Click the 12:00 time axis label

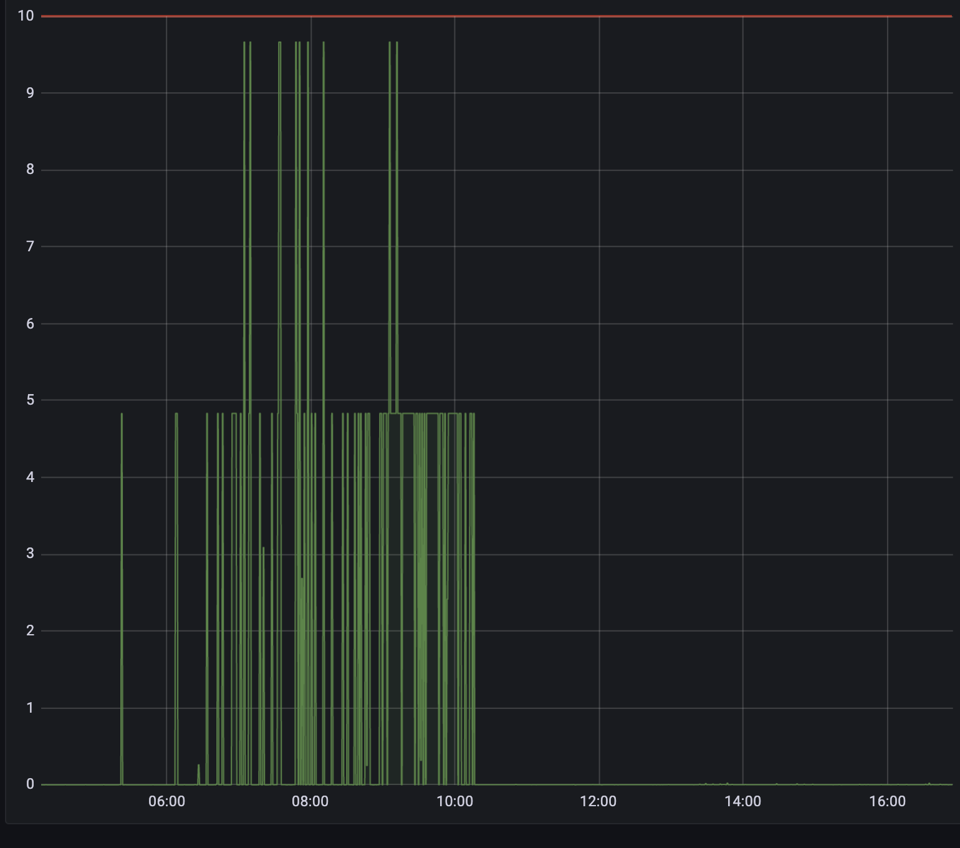599,802
